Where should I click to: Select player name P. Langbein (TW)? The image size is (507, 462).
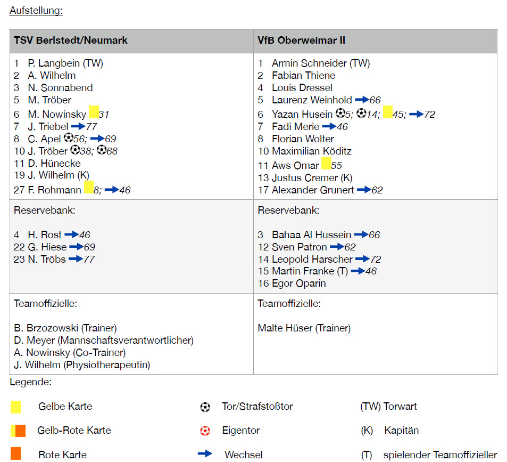point(65,63)
